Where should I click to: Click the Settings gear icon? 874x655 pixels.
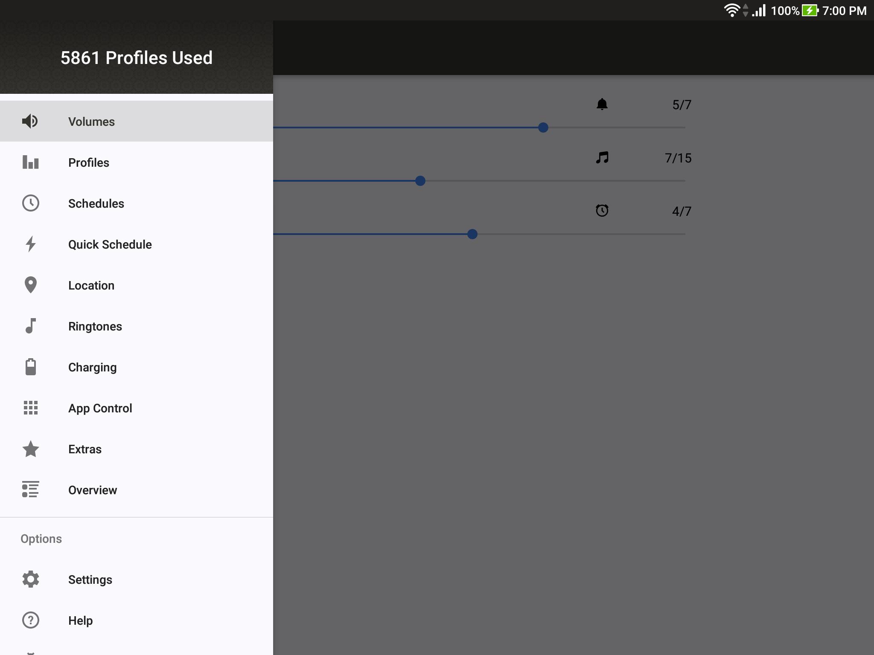pyautogui.click(x=30, y=579)
